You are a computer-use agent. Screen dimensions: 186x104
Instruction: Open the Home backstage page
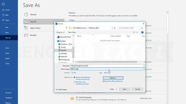[x=6, y=10]
